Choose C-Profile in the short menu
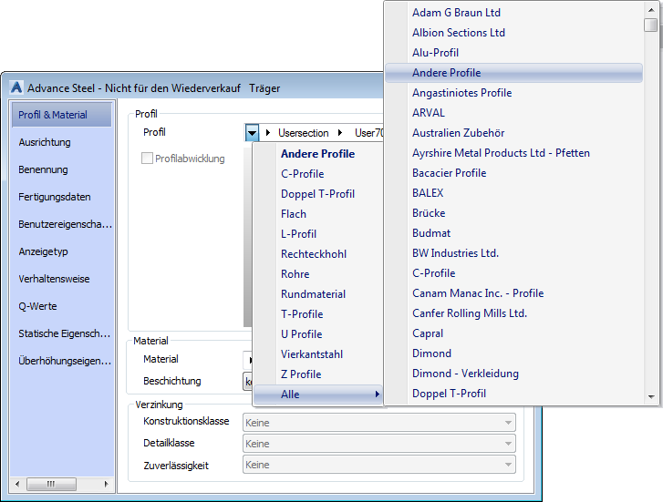The width and height of the screenshot is (663, 502). coord(318,174)
